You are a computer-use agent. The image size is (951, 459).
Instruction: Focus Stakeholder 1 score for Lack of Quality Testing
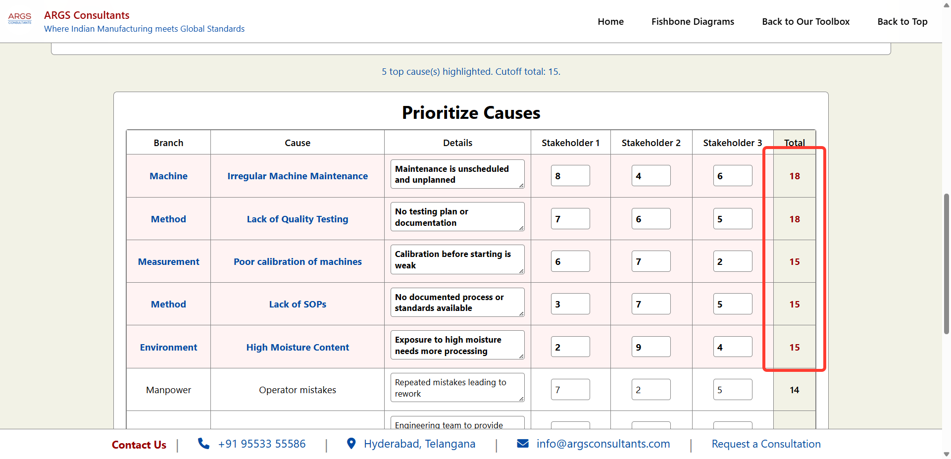[570, 219]
